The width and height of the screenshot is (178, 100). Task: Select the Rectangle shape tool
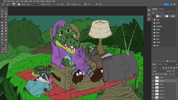2,40
